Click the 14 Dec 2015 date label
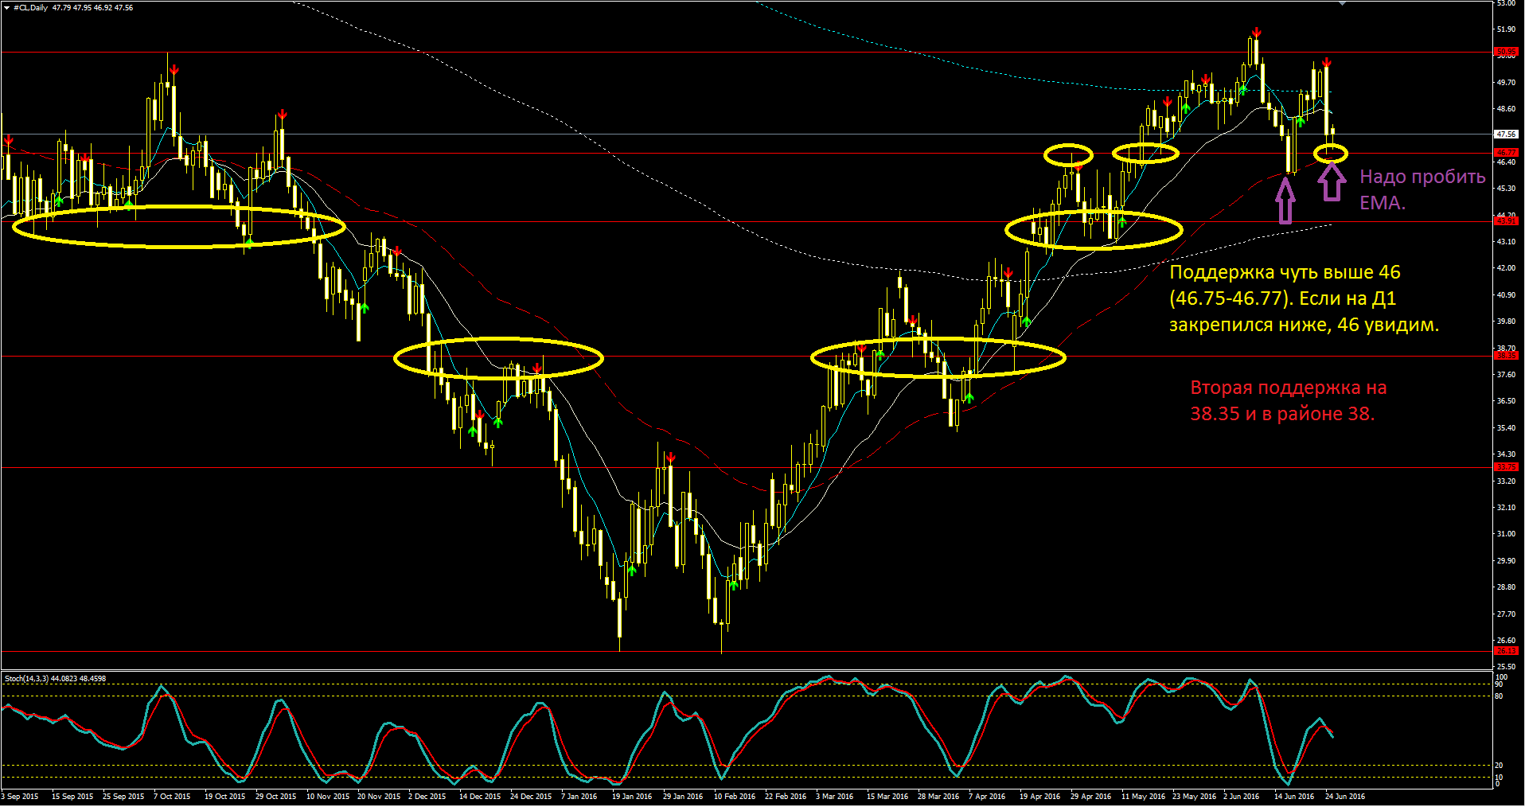Viewport: 1525px width, 807px height. [x=480, y=797]
